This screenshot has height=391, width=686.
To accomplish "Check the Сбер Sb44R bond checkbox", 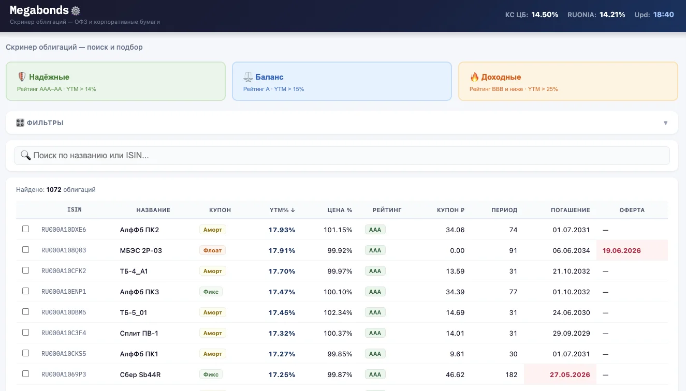I will pos(26,374).
